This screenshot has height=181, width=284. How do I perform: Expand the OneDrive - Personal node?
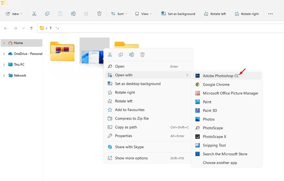click(4, 54)
